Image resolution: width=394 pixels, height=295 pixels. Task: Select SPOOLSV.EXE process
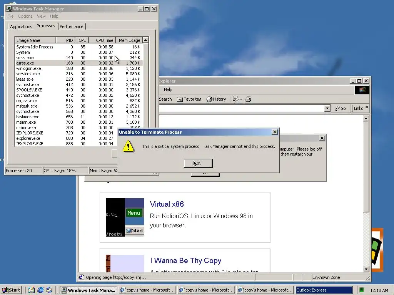pyautogui.click(x=78, y=90)
